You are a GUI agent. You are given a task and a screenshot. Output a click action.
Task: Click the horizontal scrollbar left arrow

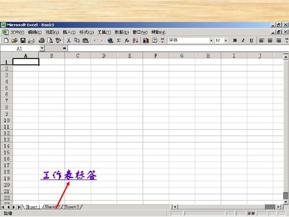pyautogui.click(x=175, y=207)
